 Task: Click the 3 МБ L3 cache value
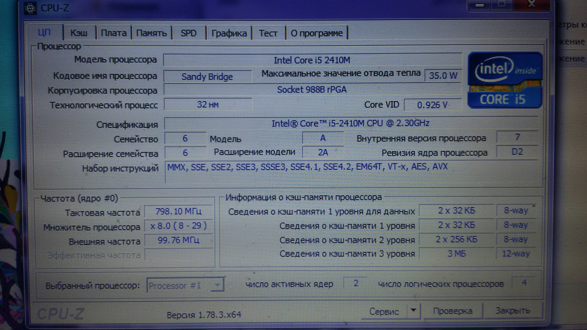(x=456, y=254)
